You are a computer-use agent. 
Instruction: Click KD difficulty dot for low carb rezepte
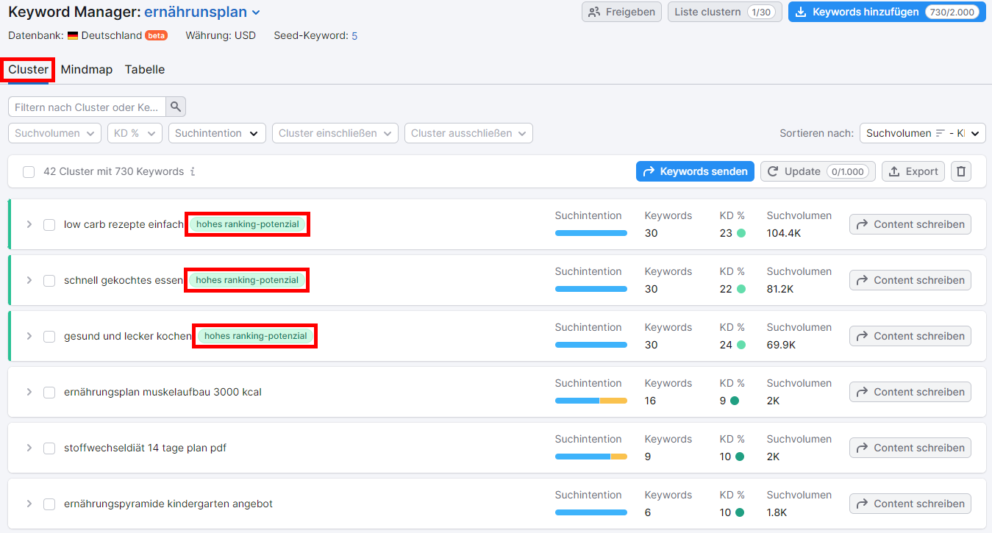741,233
